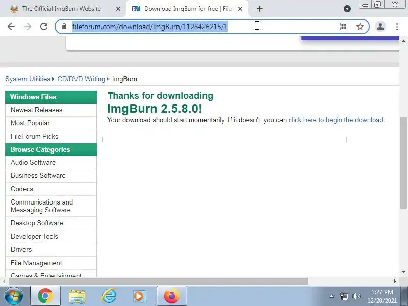Open the tab search dropdown arrow
The height and width of the screenshot is (306, 408).
tap(347, 9)
